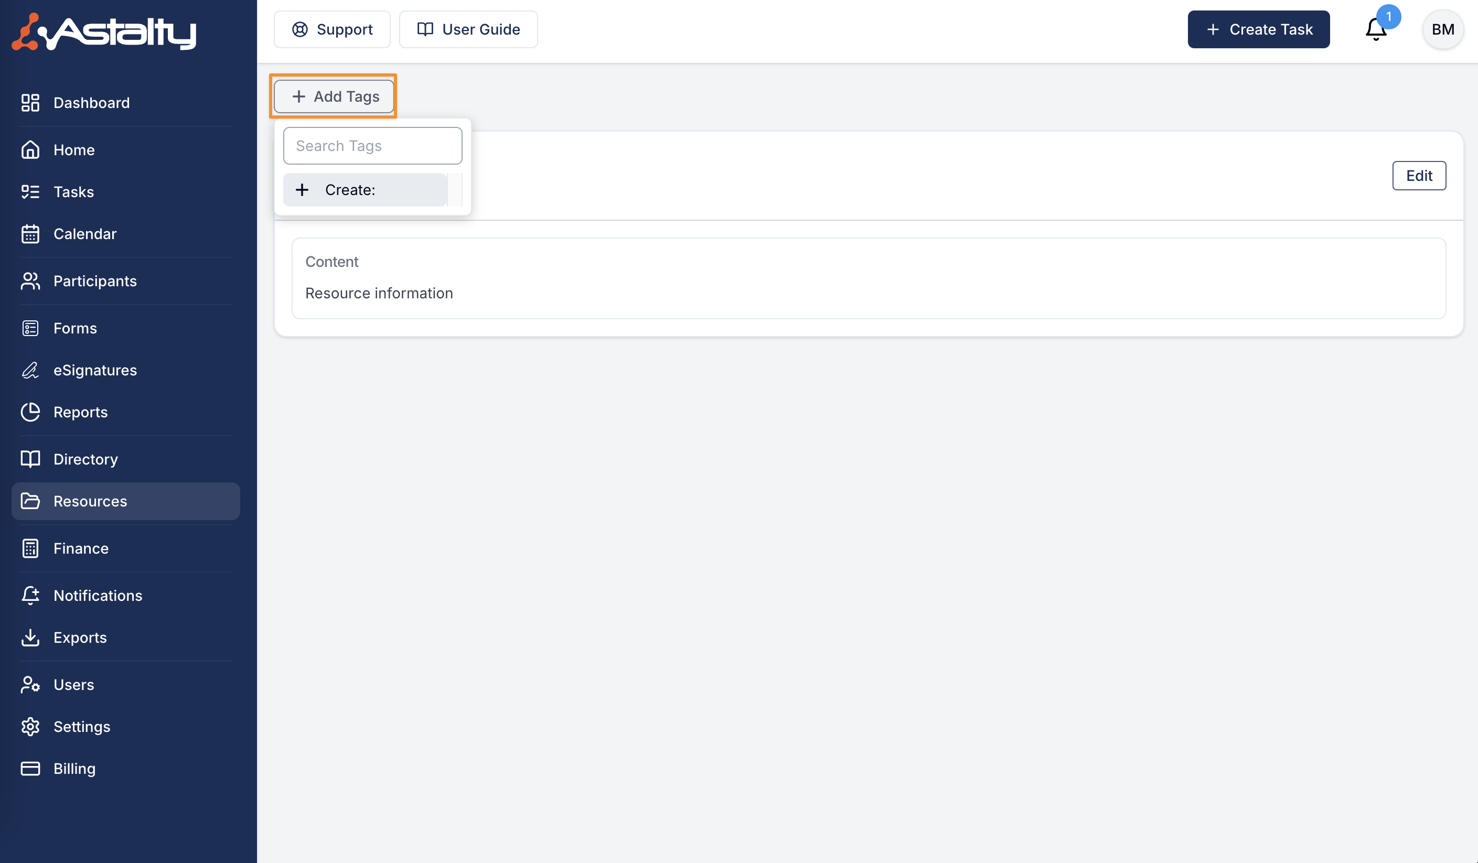Open the Participants menu item

pos(95,281)
